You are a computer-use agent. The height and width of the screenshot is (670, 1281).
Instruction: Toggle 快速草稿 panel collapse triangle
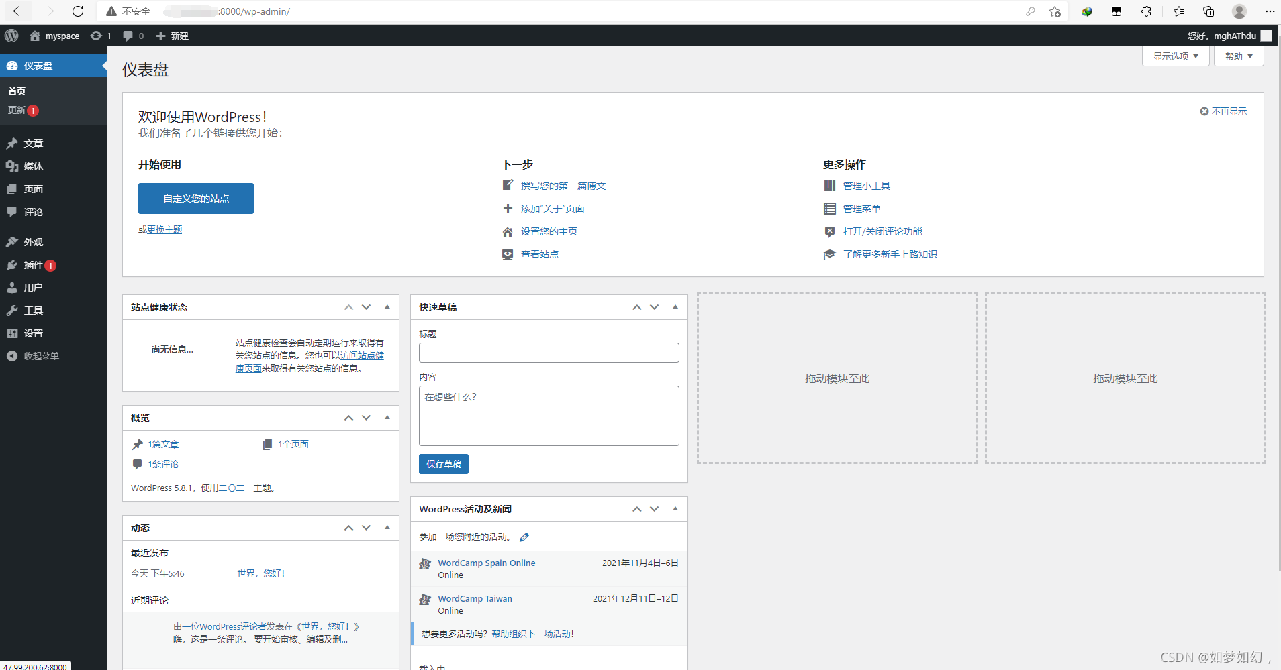tap(675, 306)
